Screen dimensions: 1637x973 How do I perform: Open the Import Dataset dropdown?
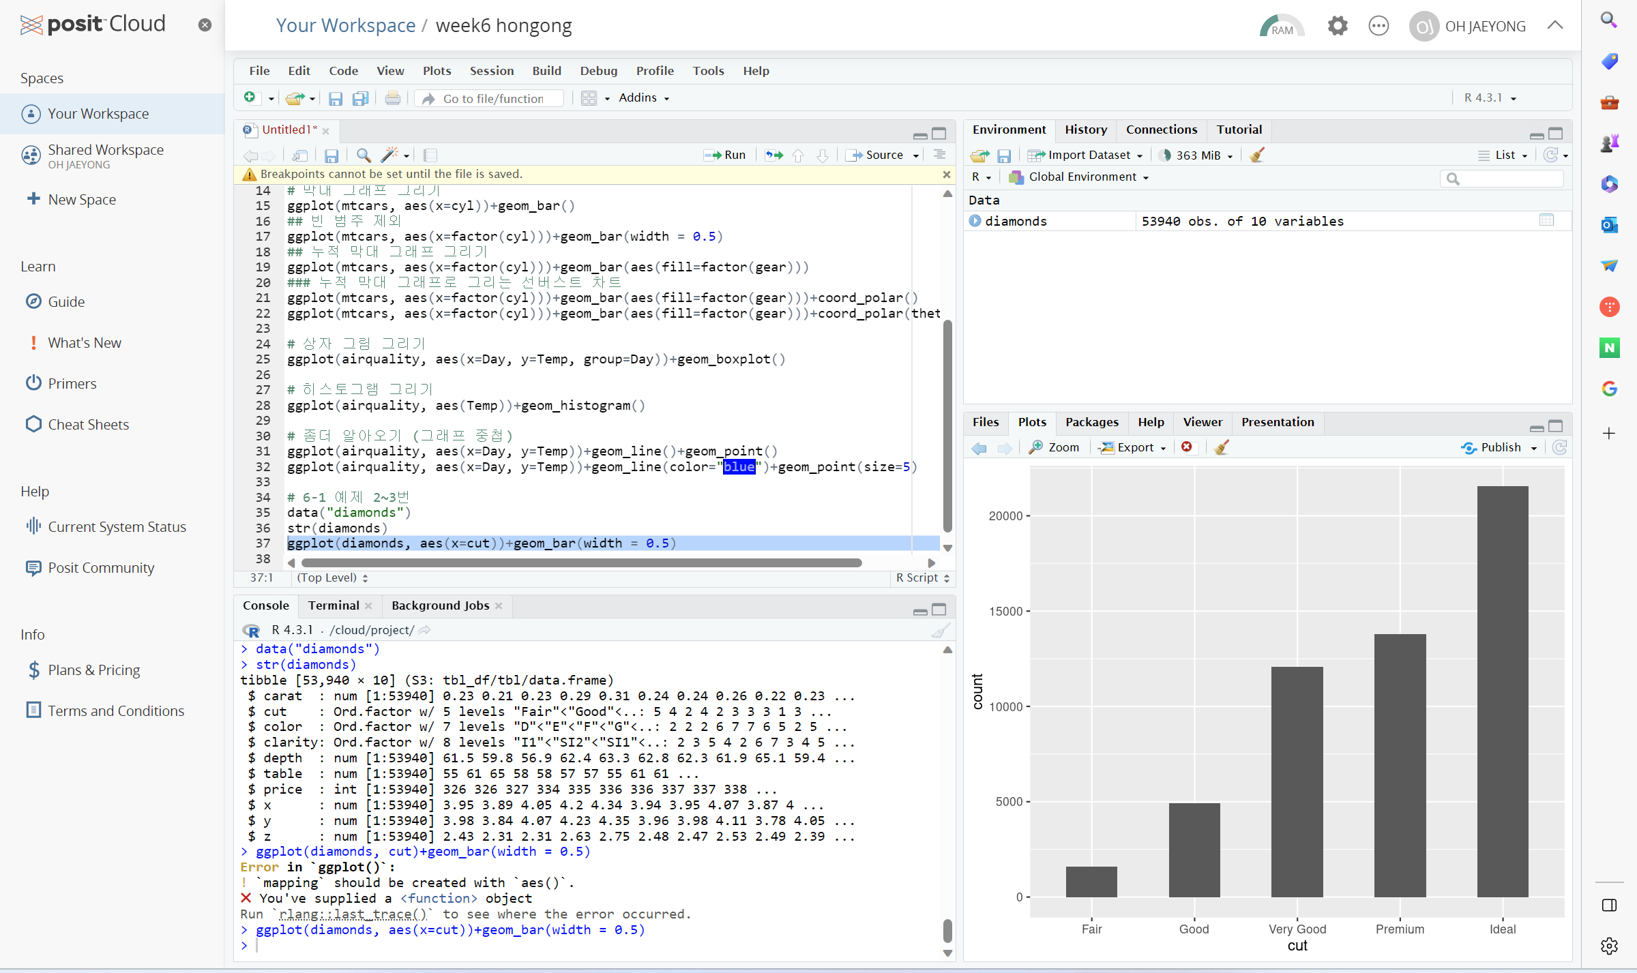click(1088, 155)
